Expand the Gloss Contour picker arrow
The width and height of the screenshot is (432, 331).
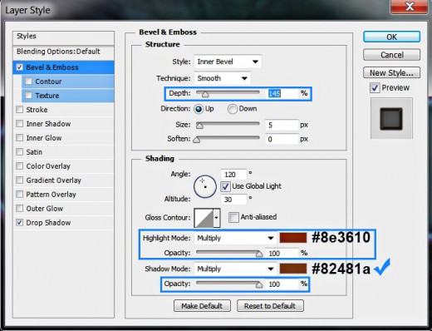[x=217, y=218]
